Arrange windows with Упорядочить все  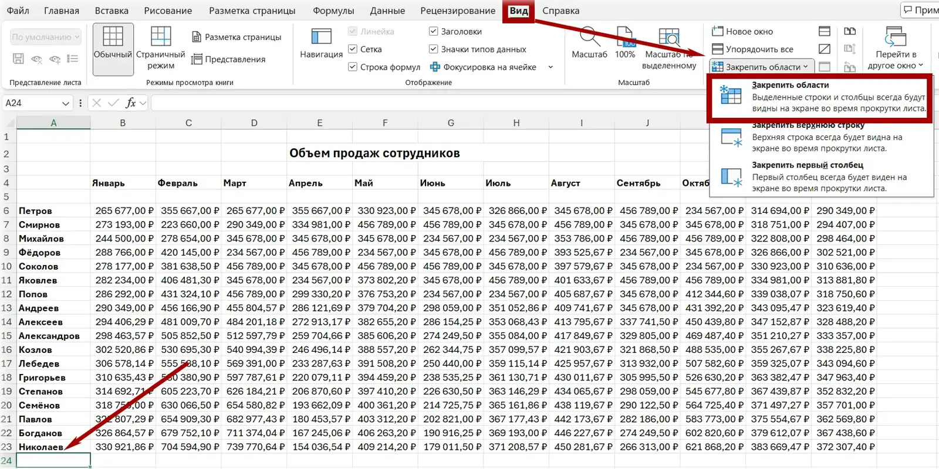click(x=752, y=49)
